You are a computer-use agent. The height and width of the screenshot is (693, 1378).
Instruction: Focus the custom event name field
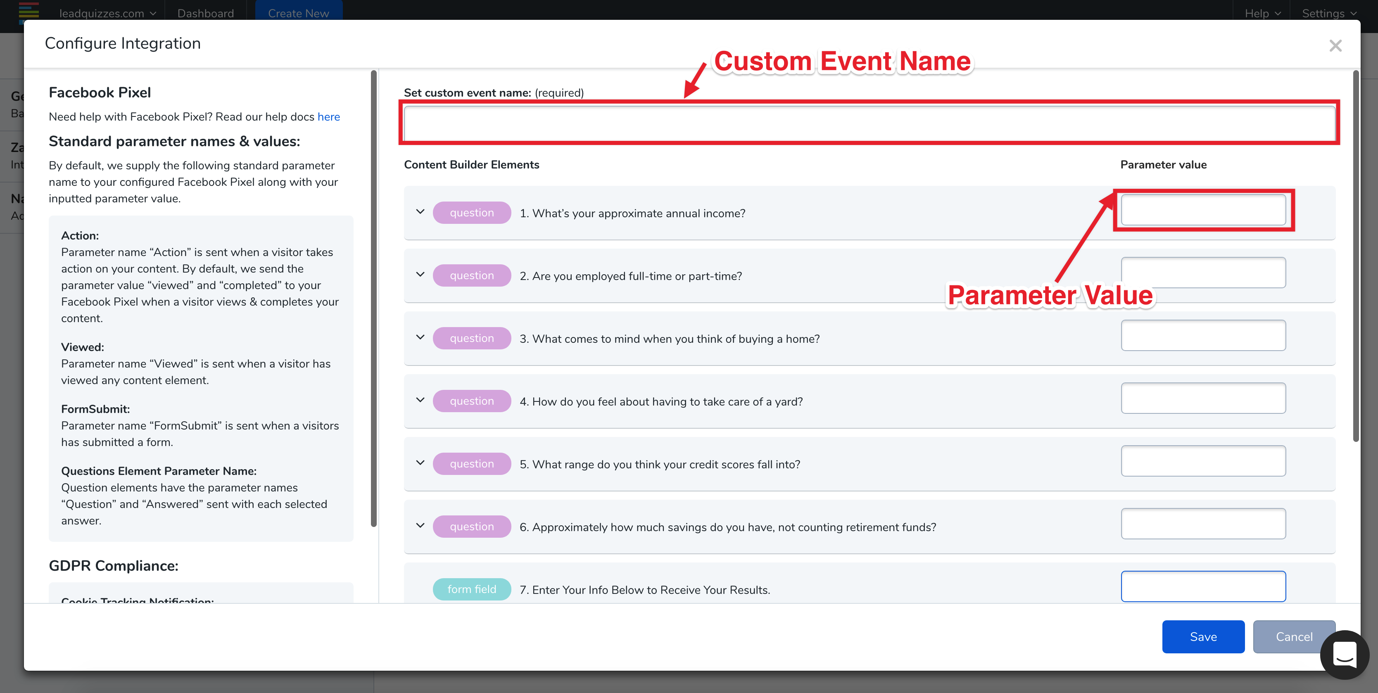[869, 123]
